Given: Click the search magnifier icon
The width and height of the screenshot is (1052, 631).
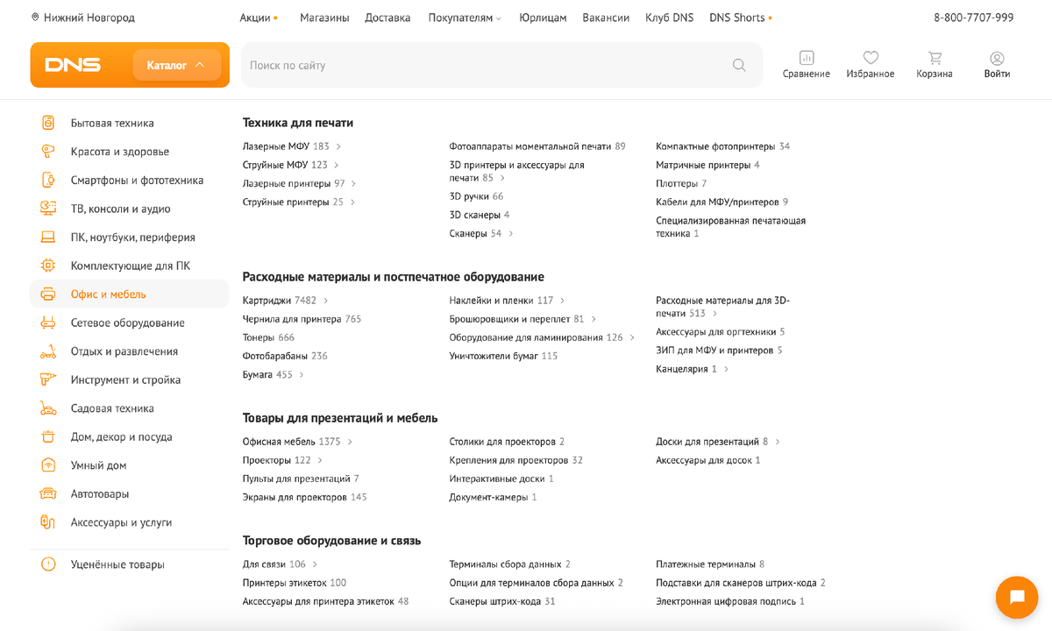Looking at the screenshot, I should 739,65.
